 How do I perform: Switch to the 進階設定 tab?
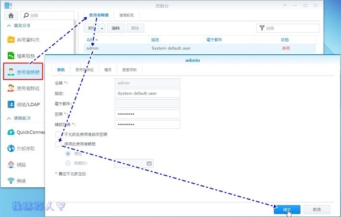tap(127, 15)
